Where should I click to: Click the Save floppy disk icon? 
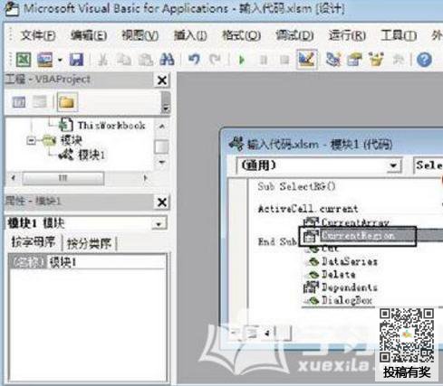pos(76,60)
